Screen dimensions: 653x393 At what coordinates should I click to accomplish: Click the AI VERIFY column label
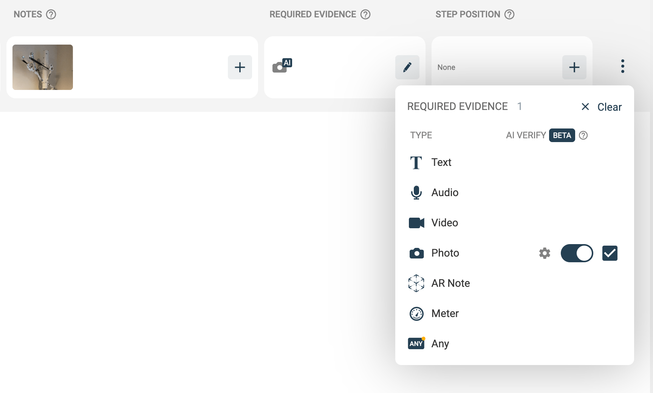click(526, 135)
